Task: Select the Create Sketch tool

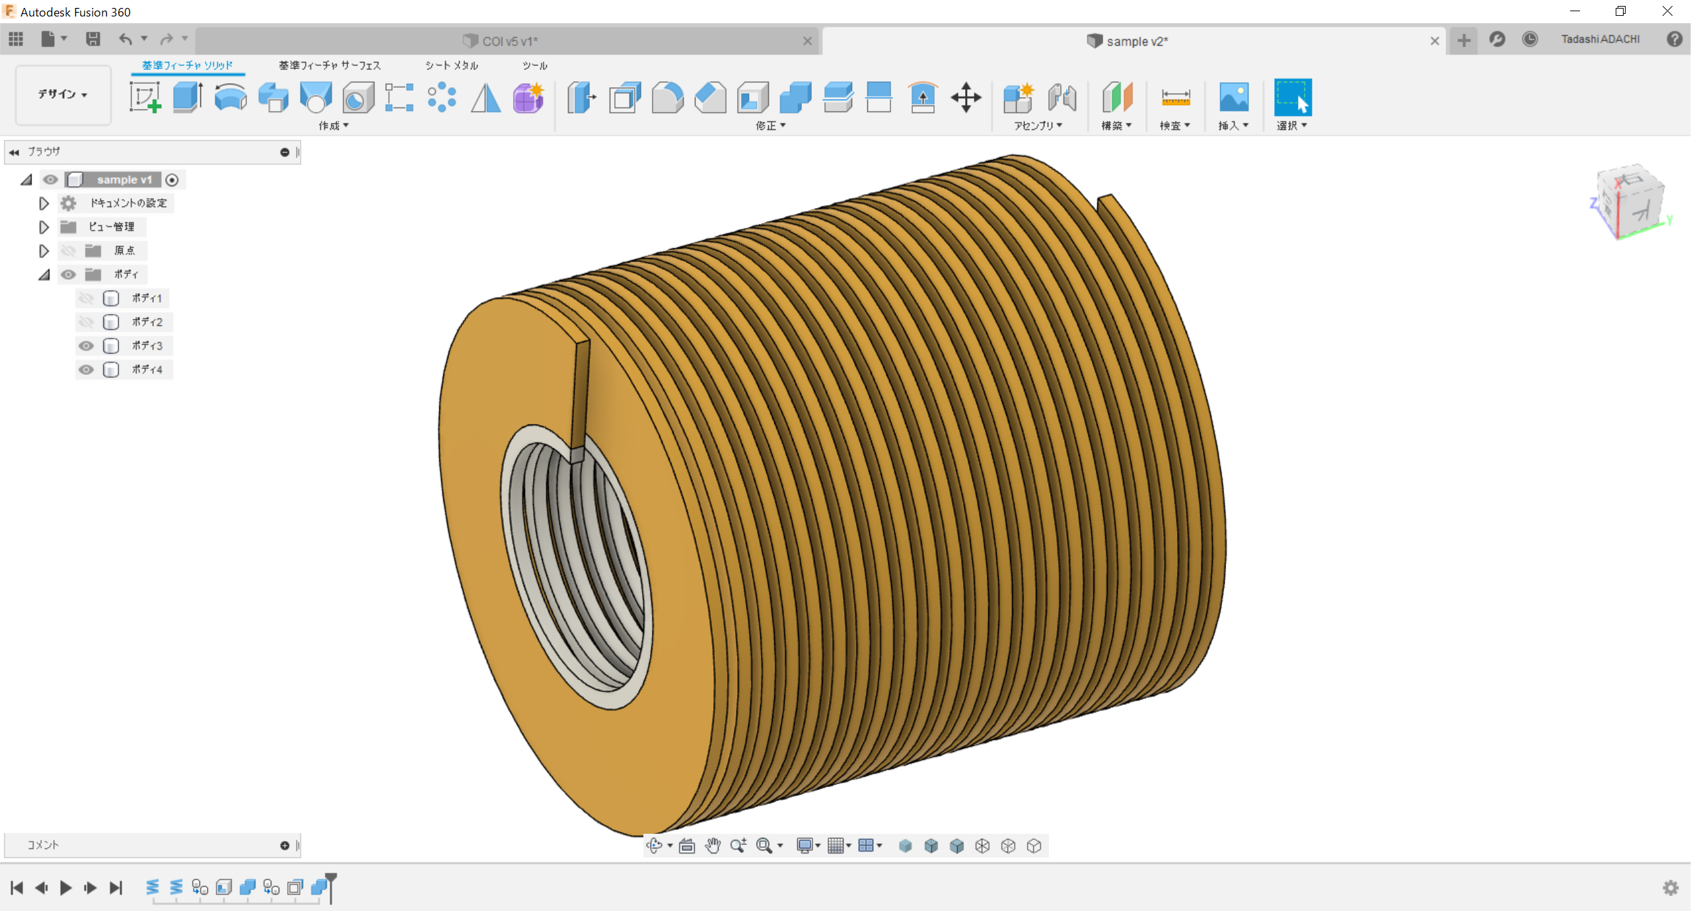Action: point(145,97)
